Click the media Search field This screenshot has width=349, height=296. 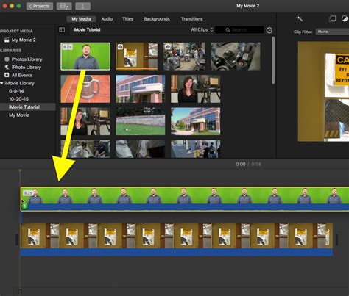pyautogui.click(x=239, y=30)
